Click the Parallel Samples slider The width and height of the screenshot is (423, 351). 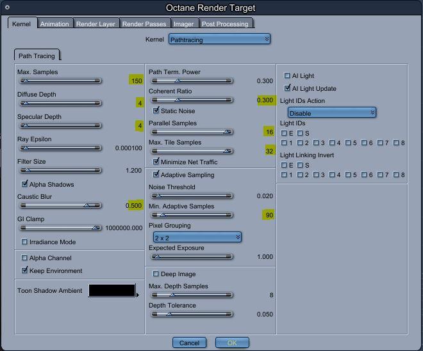(192, 132)
